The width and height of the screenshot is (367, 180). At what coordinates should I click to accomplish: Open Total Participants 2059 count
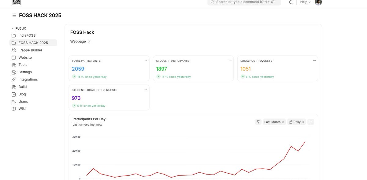78,69
